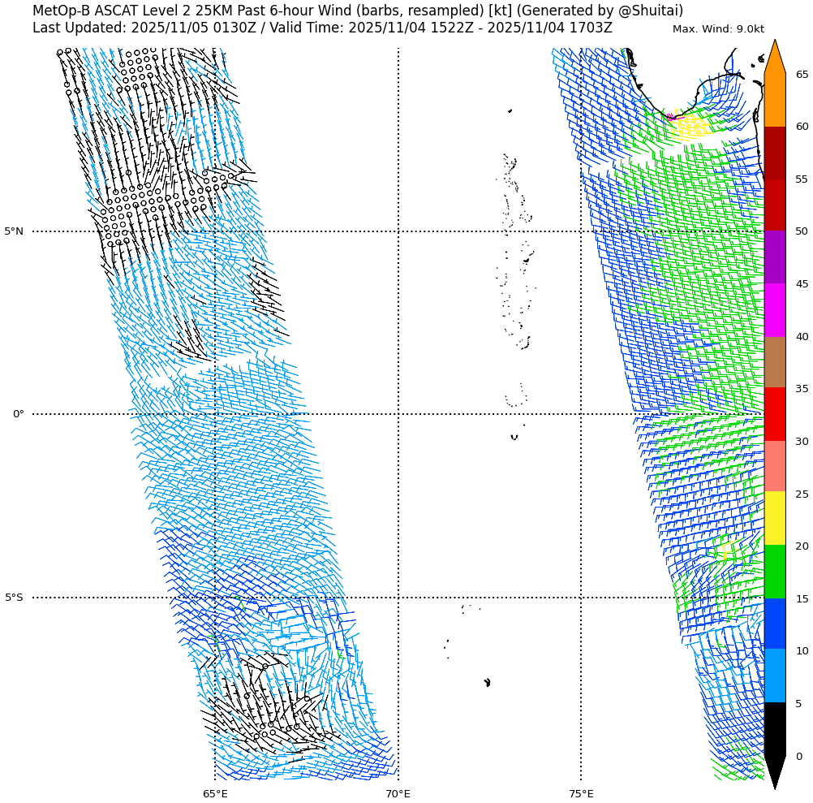Select the 5°S latitude axis label
This screenshot has width=813, height=803.
14,598
